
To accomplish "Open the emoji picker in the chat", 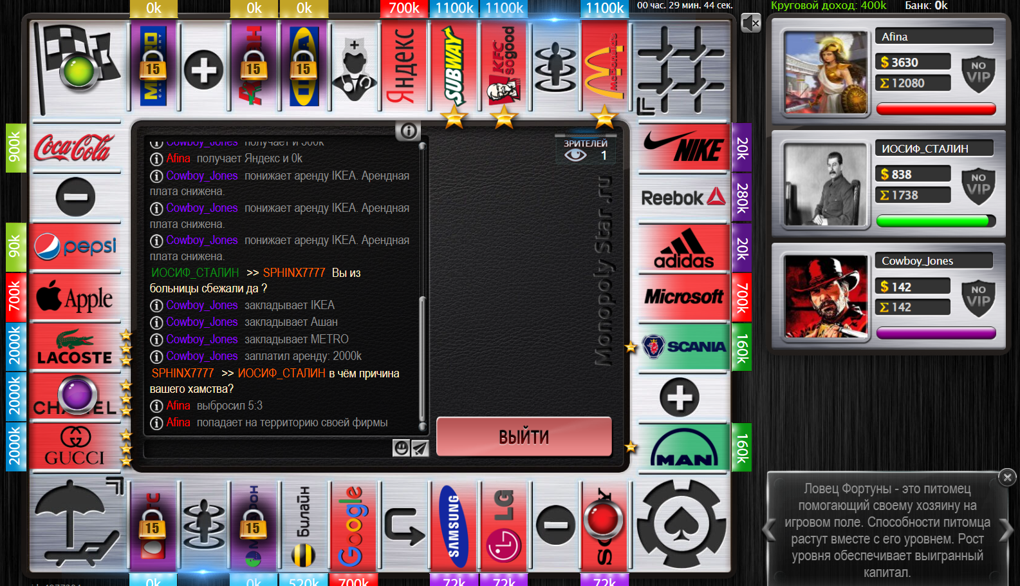I will point(401,448).
